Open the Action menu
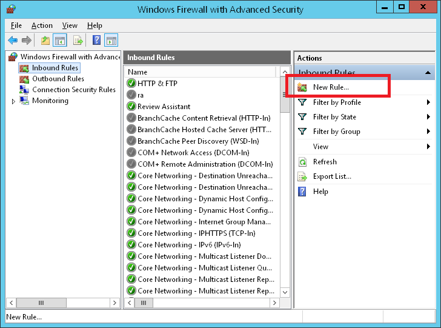This screenshot has height=328, width=441. click(42, 25)
